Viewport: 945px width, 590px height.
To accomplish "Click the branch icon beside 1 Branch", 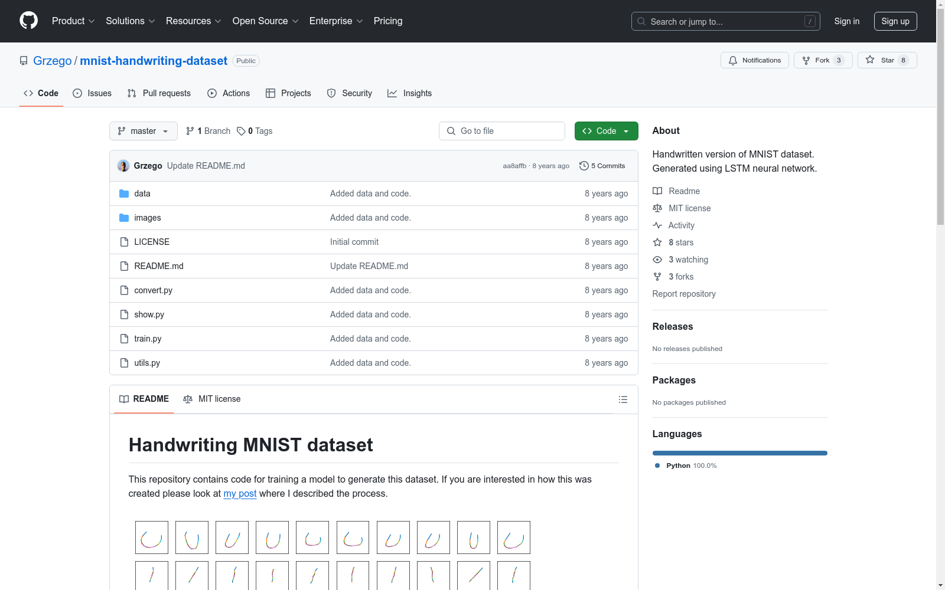I will point(190,131).
